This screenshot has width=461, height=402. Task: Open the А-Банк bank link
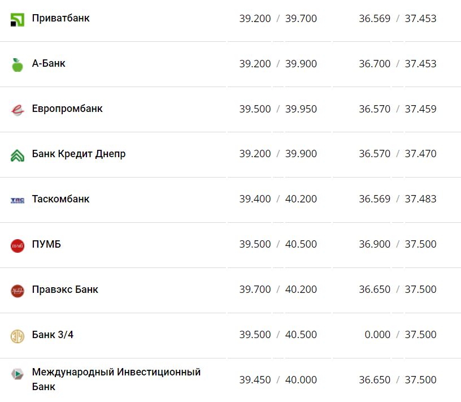pos(49,63)
